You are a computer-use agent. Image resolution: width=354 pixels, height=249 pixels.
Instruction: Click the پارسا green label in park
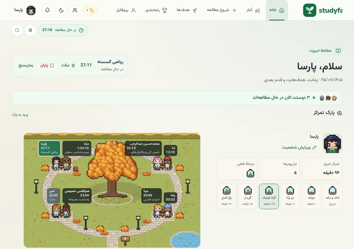pyautogui.click(x=50, y=148)
